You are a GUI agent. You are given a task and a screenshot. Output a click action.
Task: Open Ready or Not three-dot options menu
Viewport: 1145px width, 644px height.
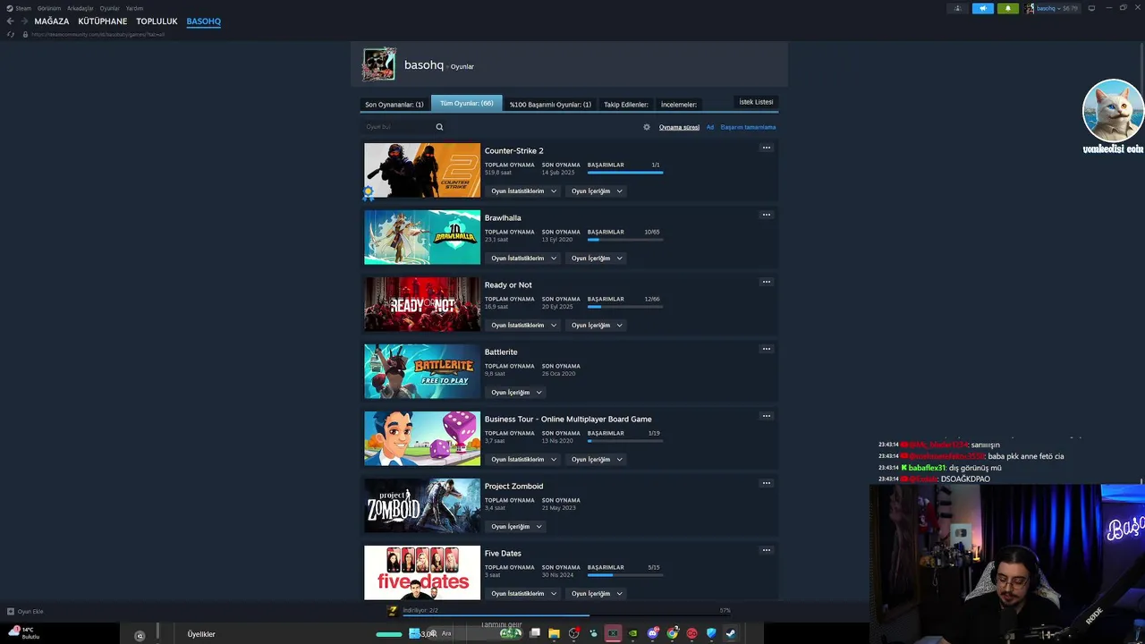pyautogui.click(x=766, y=282)
